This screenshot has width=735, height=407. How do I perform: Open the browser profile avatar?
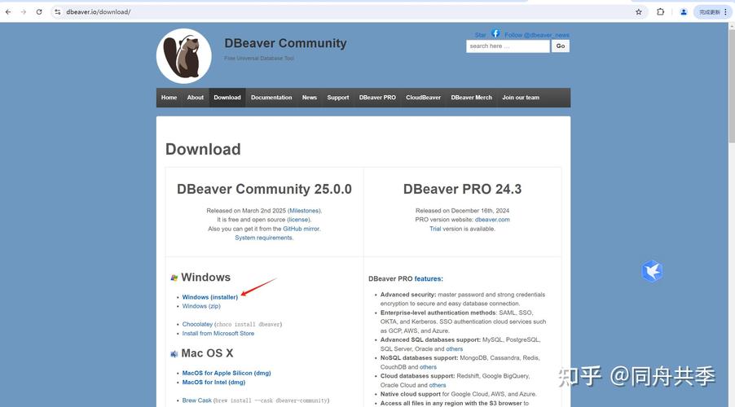(x=684, y=12)
